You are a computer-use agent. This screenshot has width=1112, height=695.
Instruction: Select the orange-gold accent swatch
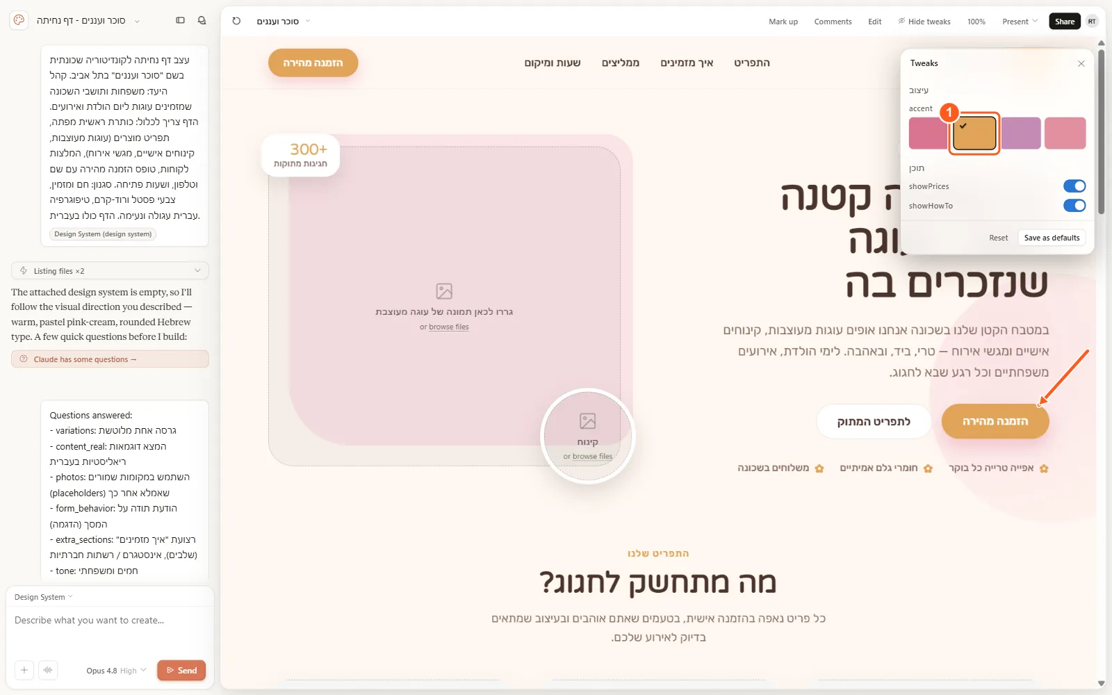pos(974,133)
